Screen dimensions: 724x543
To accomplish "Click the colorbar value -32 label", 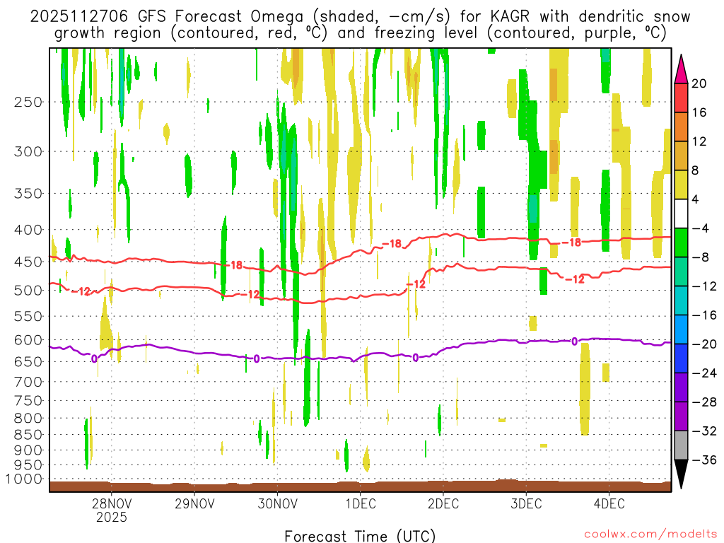I will pos(704,431).
